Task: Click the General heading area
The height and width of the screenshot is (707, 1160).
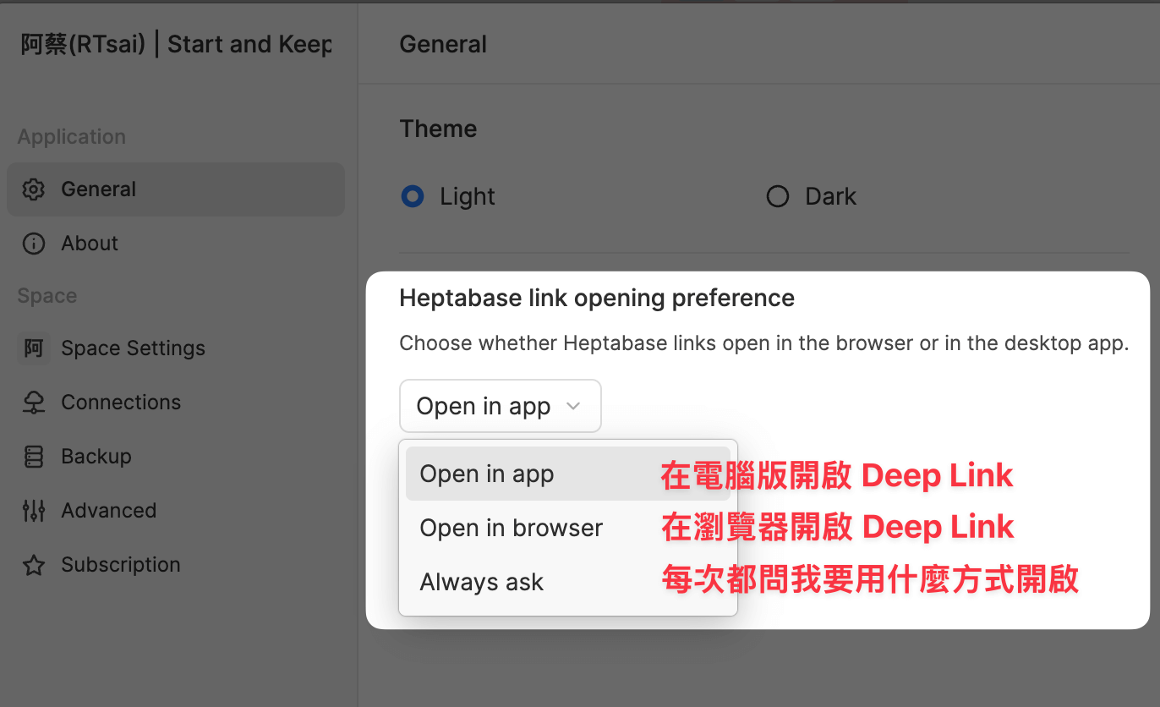Action: tap(443, 43)
